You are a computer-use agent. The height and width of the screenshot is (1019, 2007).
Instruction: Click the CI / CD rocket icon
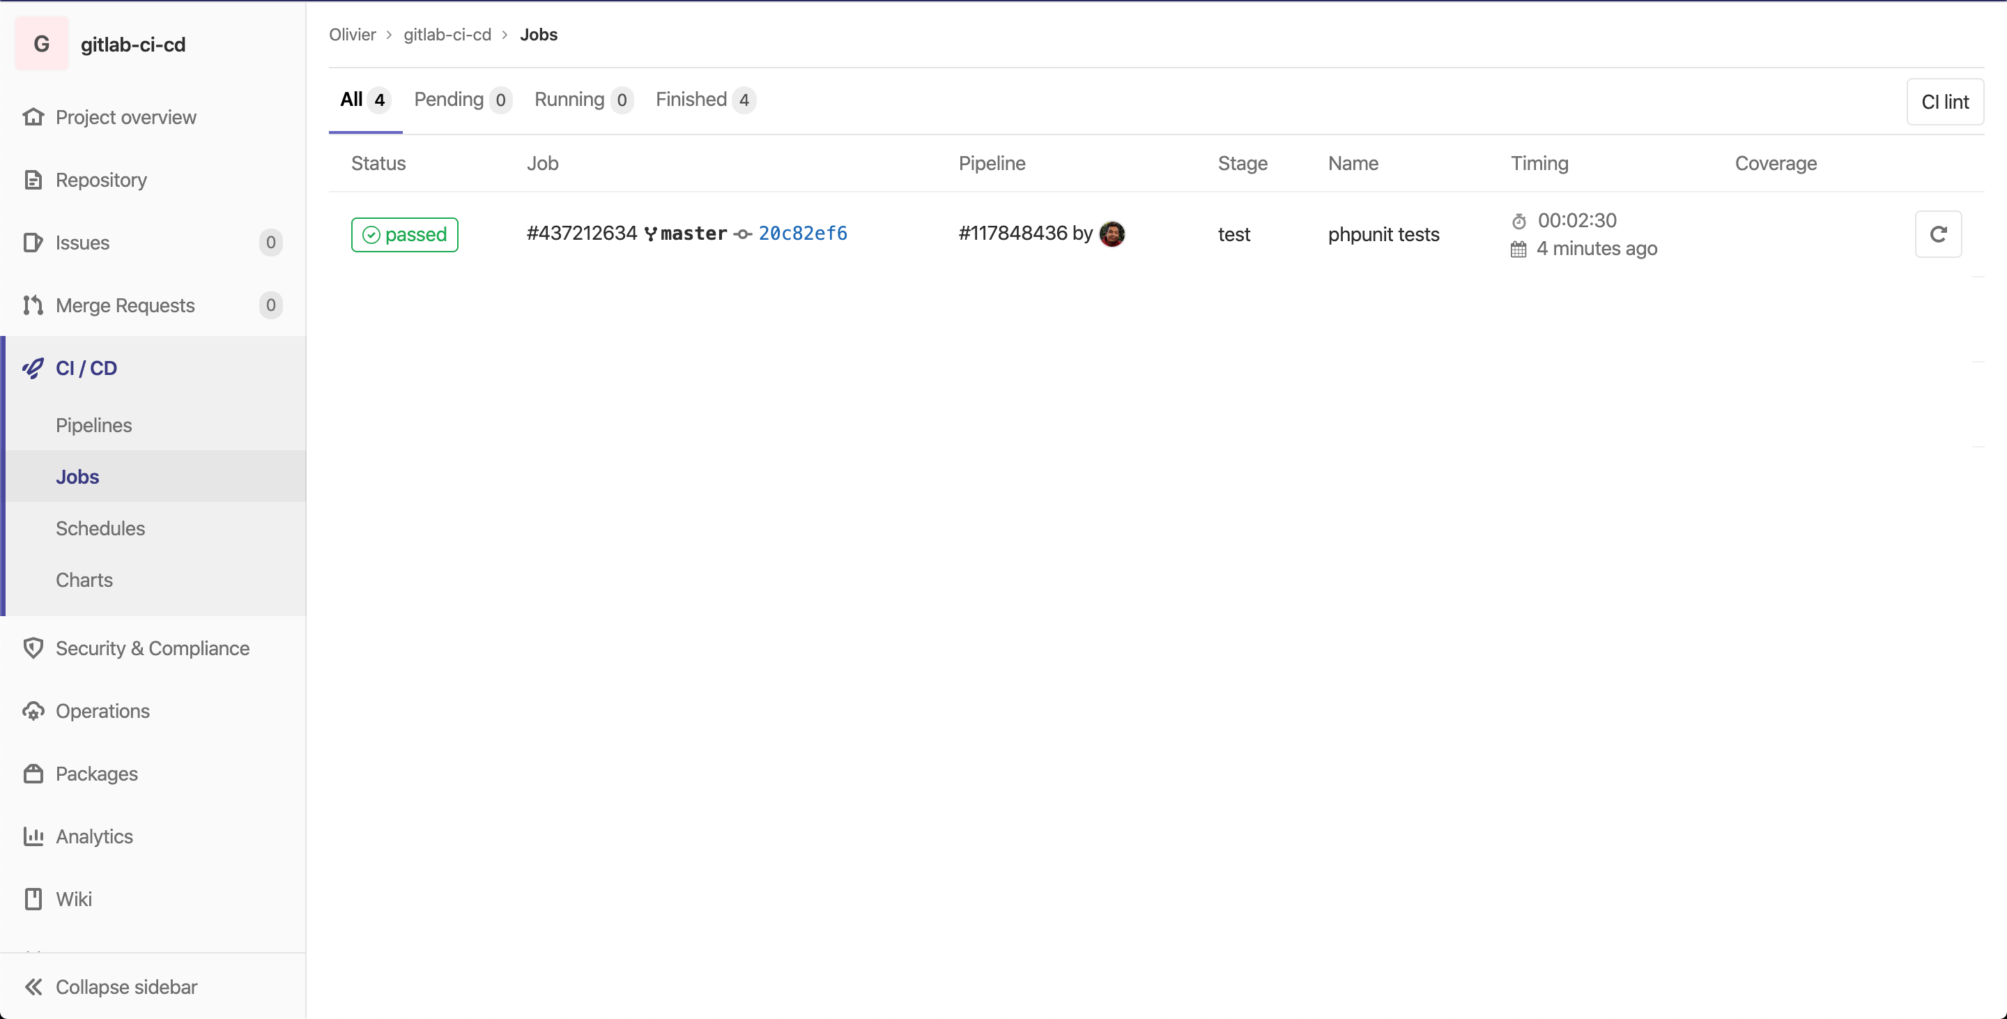tap(33, 368)
